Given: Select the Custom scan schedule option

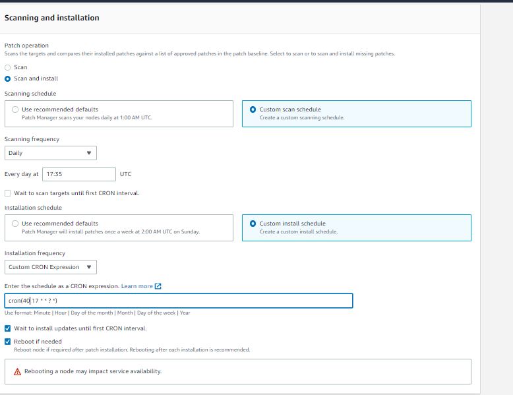Looking at the screenshot, I should click(x=357, y=113).
